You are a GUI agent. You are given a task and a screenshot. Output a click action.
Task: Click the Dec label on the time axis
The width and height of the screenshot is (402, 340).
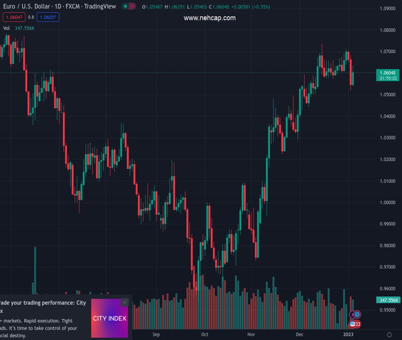(299, 334)
